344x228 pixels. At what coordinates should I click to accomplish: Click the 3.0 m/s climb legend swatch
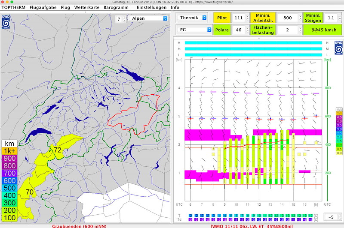tap(339, 129)
